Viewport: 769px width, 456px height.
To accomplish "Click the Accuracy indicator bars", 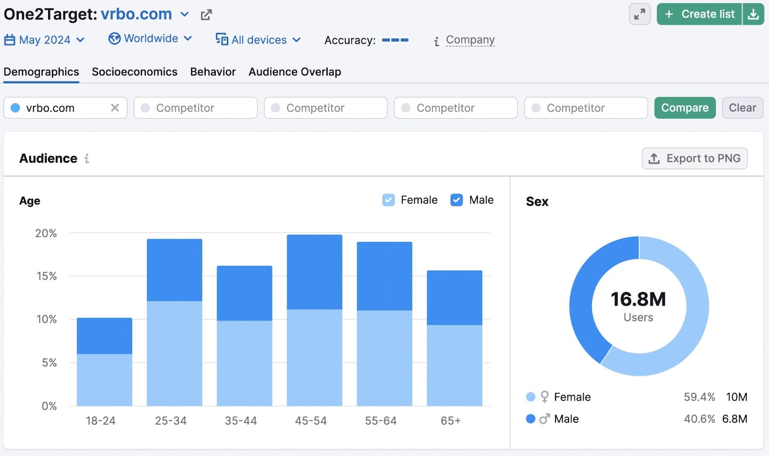I will [x=395, y=40].
